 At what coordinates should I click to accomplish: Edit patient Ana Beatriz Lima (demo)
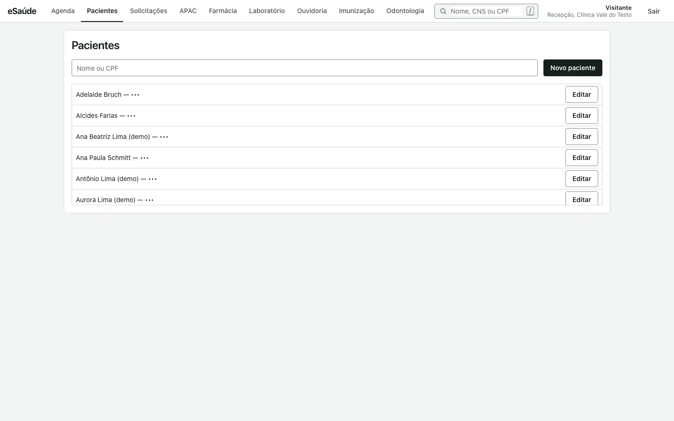click(582, 137)
